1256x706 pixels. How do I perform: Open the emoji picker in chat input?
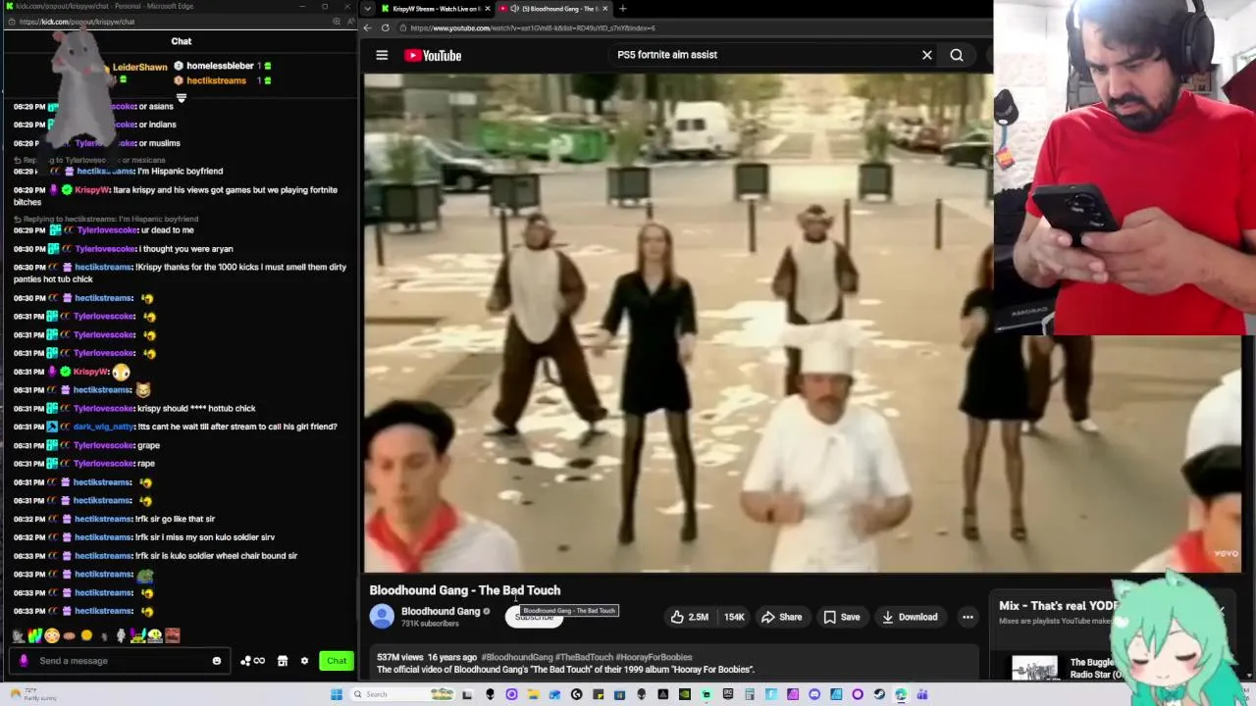point(217,661)
